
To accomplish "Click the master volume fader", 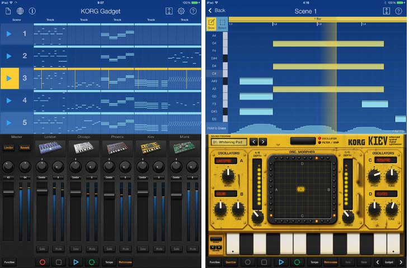I will [8, 192].
